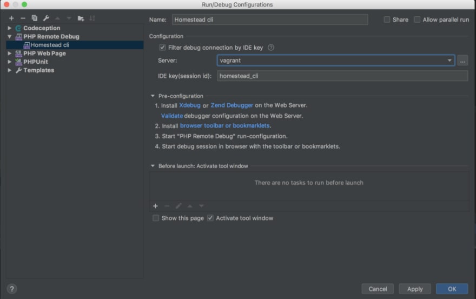Check the Show this page option
476x299 pixels.
156,218
